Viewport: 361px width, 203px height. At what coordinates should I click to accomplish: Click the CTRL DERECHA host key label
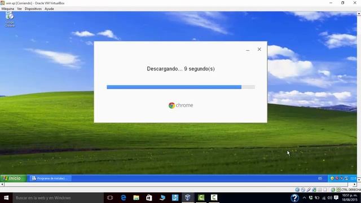[x=351, y=190]
